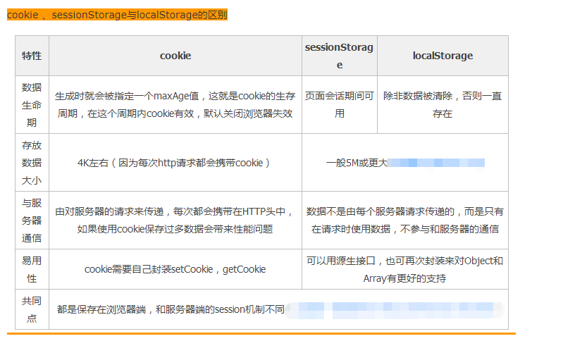Screen dimensions: 563x341
Task: Click the 存放数据大小 row label
Action: 32,163
